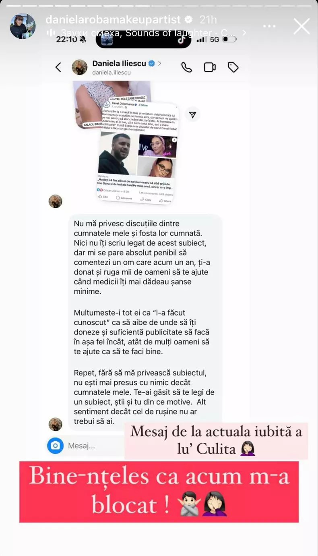Close the Instagram story viewer

(301, 26)
